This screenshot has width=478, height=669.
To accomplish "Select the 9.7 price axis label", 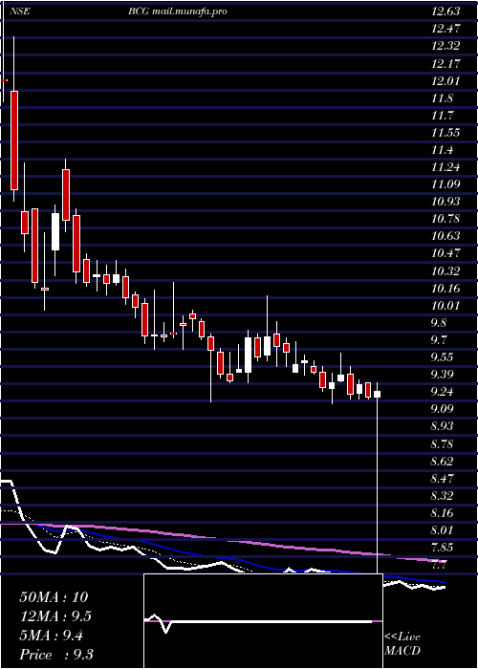I will 439,340.
